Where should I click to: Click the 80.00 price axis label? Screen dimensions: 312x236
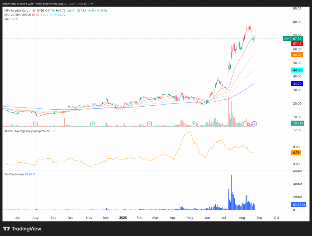297,22
